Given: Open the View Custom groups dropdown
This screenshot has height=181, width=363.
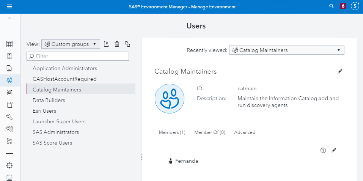Looking at the screenshot, I should click(x=71, y=44).
